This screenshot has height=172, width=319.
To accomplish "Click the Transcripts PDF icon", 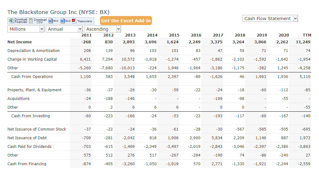I will click(x=74, y=21).
